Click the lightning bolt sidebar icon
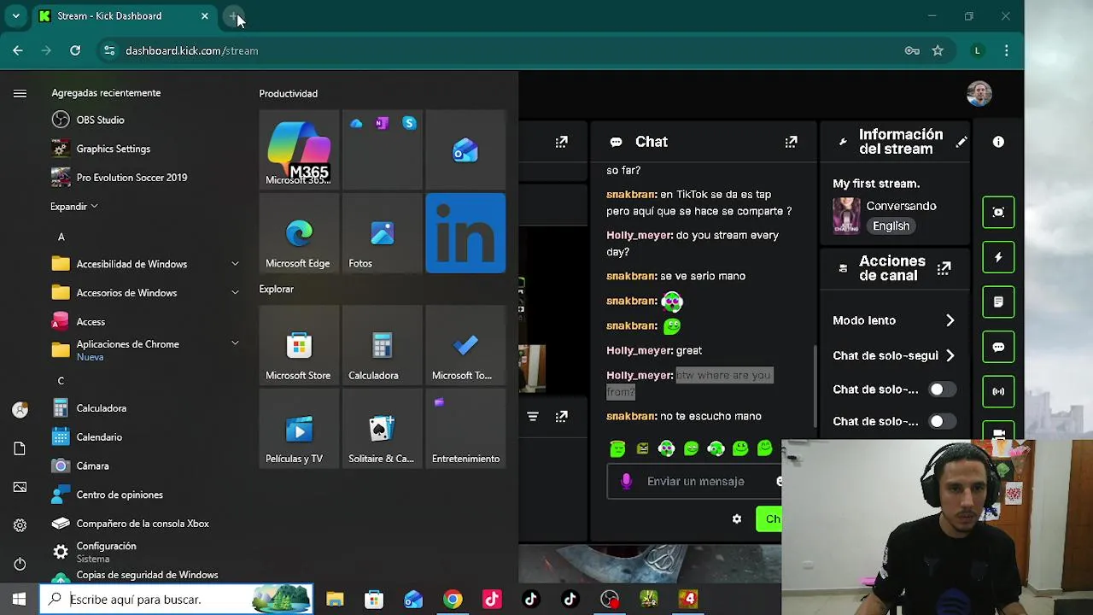Viewport: 1093px width, 615px height. [x=998, y=257]
